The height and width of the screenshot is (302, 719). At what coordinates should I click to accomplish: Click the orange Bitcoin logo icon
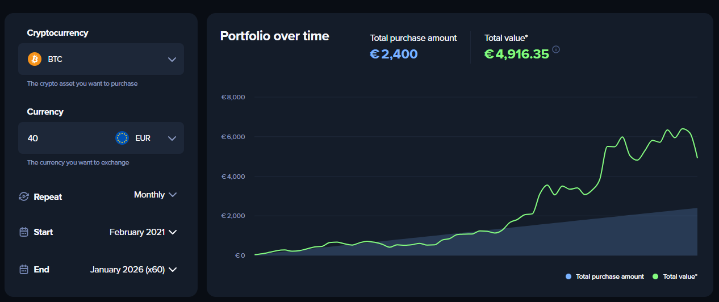tap(35, 59)
